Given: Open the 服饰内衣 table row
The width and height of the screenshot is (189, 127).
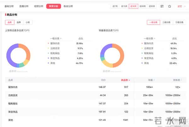Looking at the screenshot, I should point(95,87).
